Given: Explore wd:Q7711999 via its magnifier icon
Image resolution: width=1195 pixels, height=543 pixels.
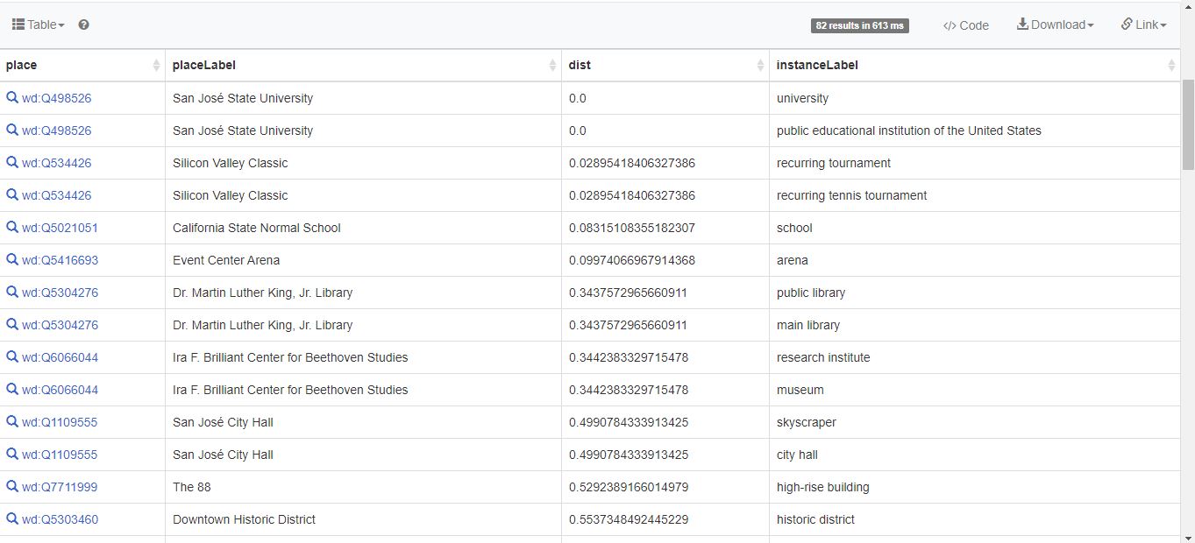Looking at the screenshot, I should (12, 486).
